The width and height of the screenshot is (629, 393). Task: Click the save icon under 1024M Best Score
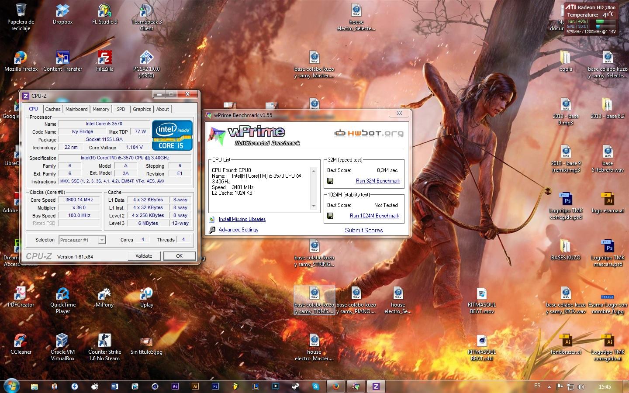tap(330, 216)
